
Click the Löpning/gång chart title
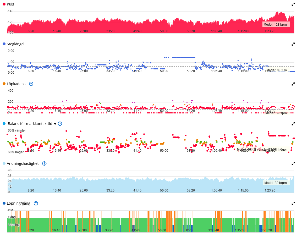point(19,203)
